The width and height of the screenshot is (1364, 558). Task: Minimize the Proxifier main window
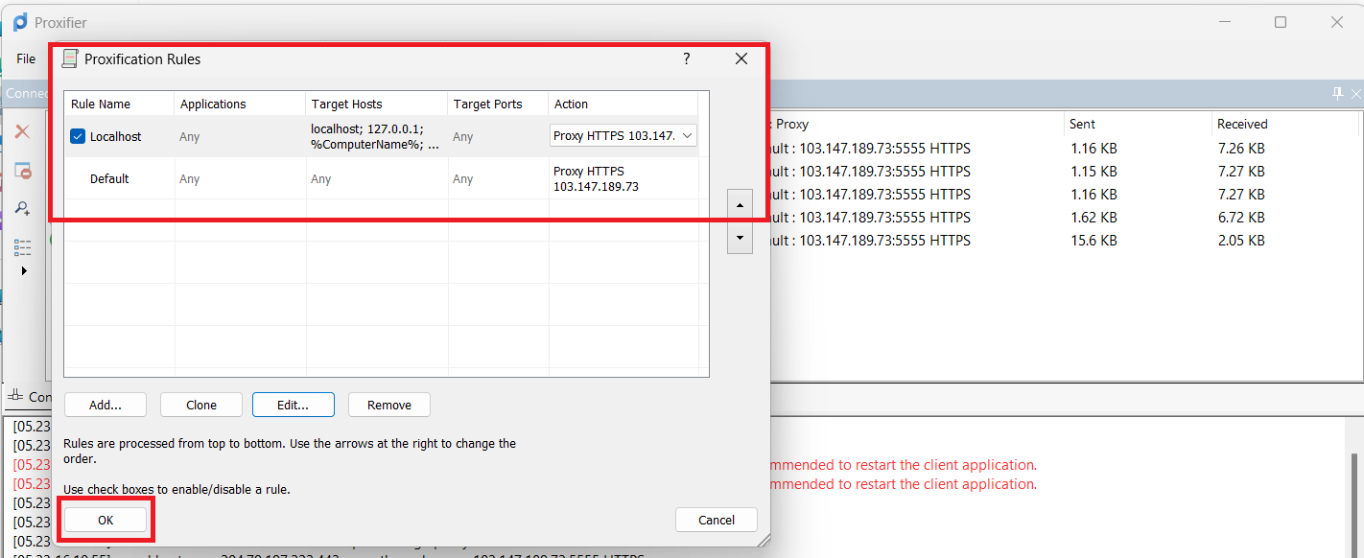pos(1226,22)
